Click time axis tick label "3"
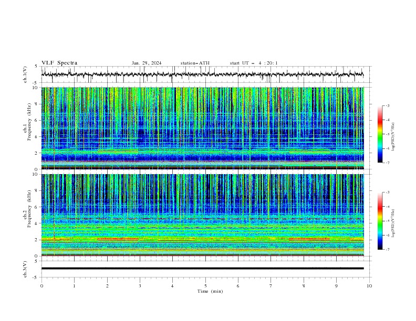416x321 pixels. [140, 286]
